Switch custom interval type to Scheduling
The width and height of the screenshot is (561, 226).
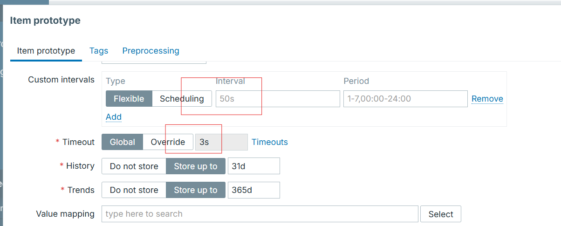point(182,99)
